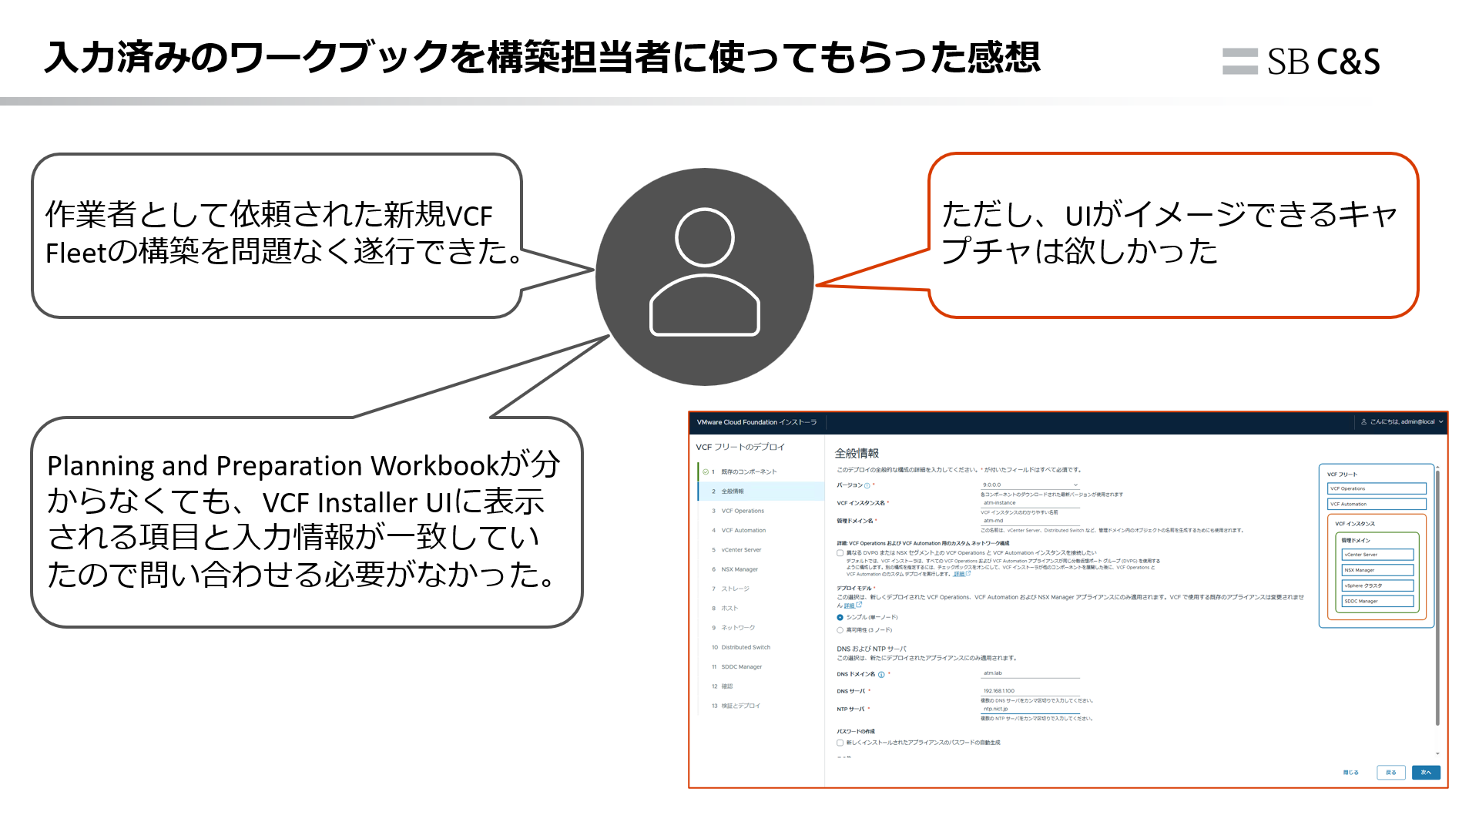Check the auto-generate password checkbox
This screenshot has height=832, width=1479.
pyautogui.click(x=840, y=743)
